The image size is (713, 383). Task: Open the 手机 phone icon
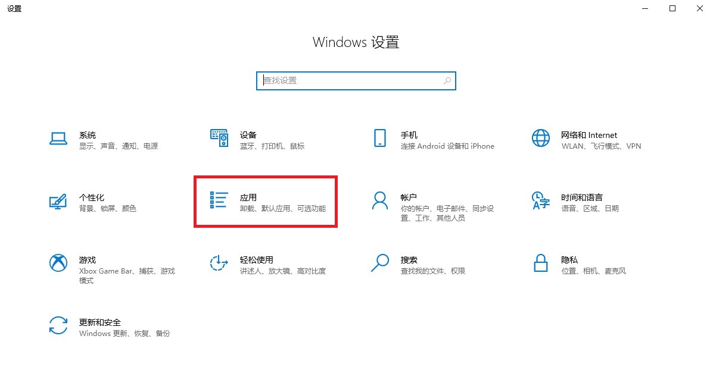coord(379,138)
